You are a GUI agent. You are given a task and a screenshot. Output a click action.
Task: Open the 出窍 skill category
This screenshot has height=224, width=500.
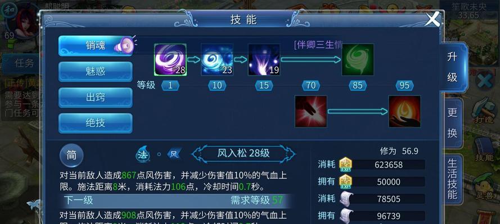[96, 97]
